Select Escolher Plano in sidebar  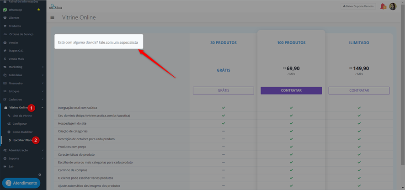(x=23, y=140)
